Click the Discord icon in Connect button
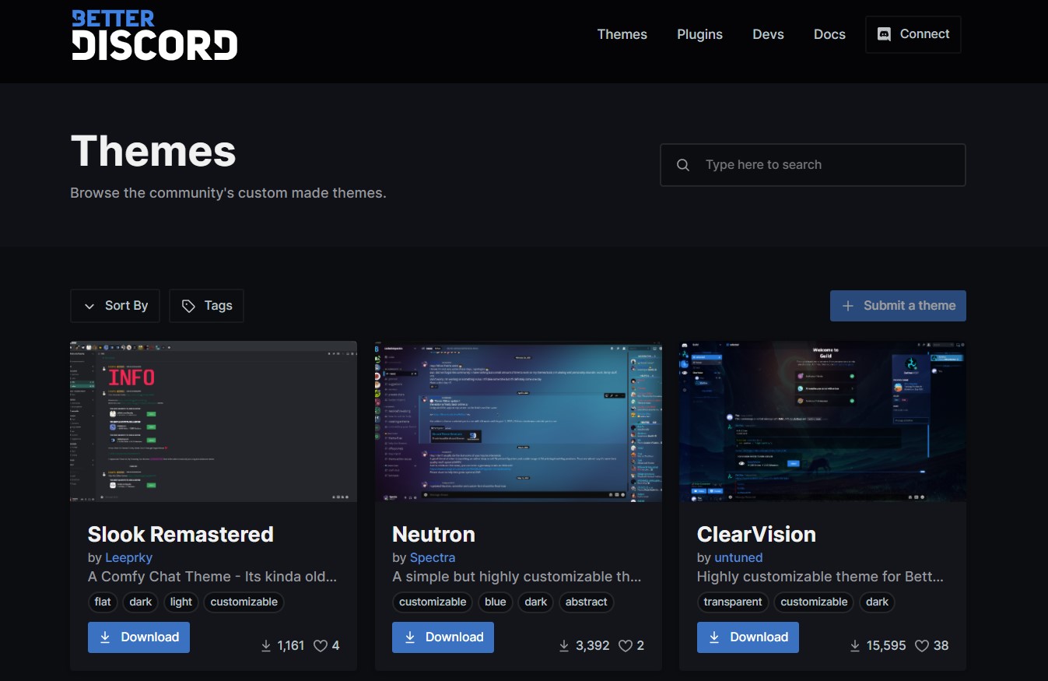Image resolution: width=1048 pixels, height=681 pixels. pyautogui.click(x=884, y=34)
